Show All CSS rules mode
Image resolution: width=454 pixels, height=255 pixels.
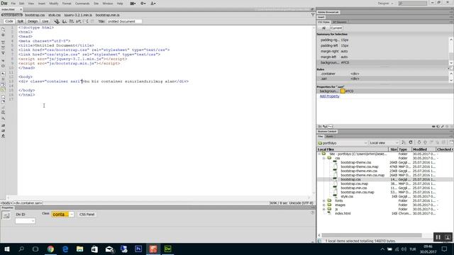pos(323,28)
